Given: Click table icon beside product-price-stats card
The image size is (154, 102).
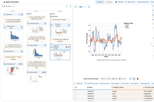Looking at the screenshot, I should tap(5, 27).
